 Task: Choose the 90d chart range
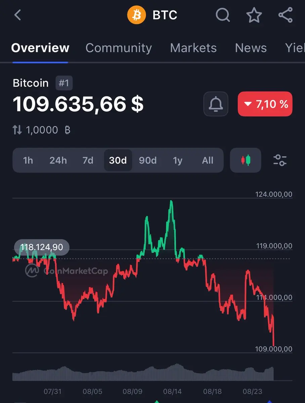pyautogui.click(x=148, y=161)
